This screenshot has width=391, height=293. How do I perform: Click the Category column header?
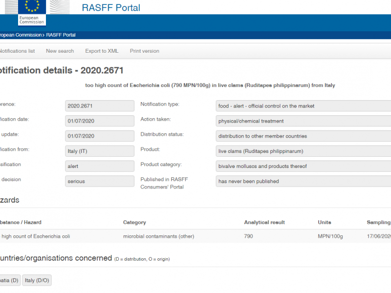(x=134, y=222)
